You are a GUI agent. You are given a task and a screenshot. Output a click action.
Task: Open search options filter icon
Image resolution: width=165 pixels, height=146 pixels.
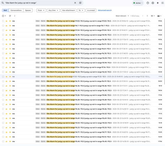(80, 3)
